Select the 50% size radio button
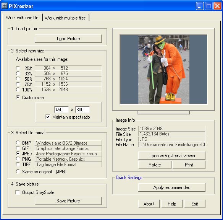 tap(18, 79)
